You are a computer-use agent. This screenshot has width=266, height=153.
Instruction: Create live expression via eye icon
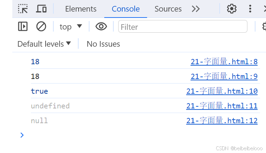tap(101, 26)
